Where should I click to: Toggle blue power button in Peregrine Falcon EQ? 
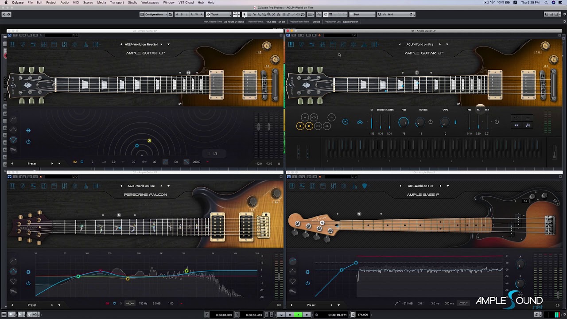[28, 283]
